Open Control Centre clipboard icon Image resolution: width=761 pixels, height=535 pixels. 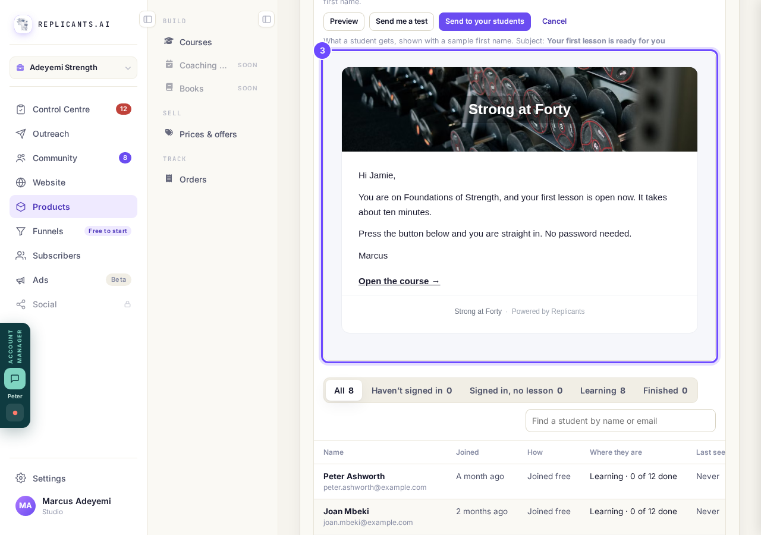(x=21, y=109)
